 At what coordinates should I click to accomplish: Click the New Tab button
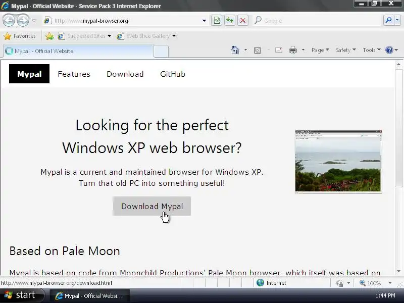(161, 52)
